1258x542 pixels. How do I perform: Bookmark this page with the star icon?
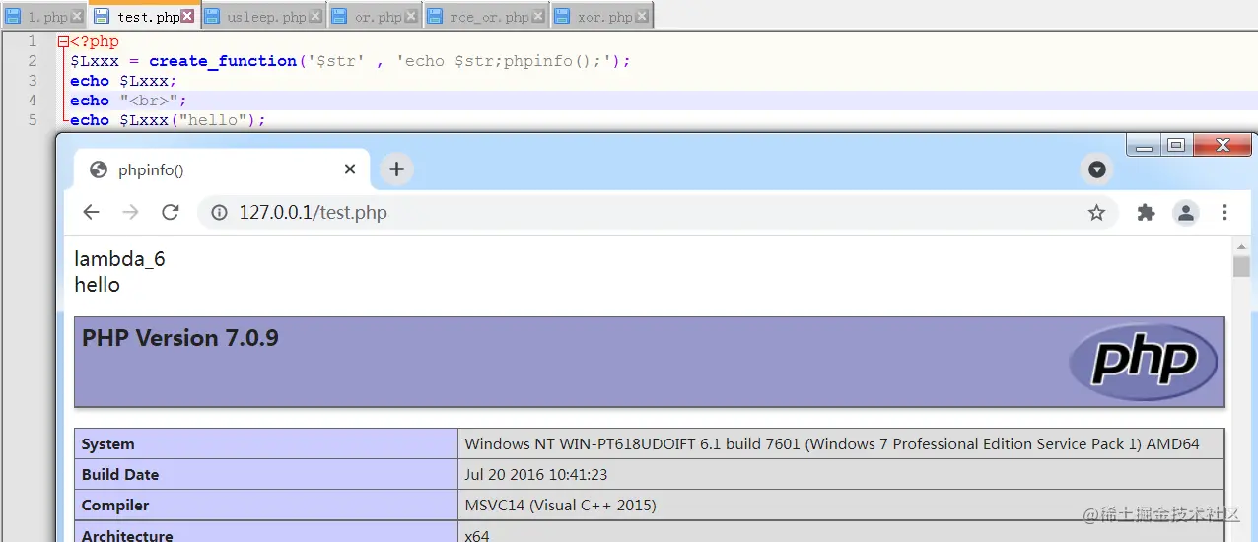1096,213
